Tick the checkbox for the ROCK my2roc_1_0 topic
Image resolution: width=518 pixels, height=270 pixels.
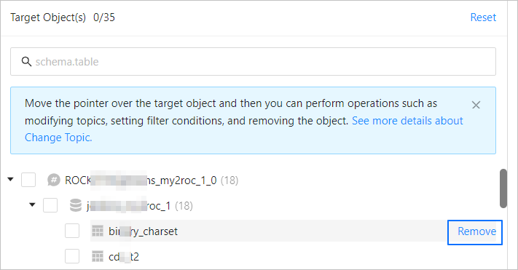pyautogui.click(x=28, y=180)
